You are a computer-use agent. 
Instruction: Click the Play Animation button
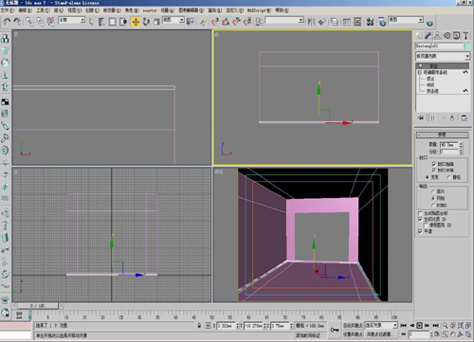[x=419, y=325]
